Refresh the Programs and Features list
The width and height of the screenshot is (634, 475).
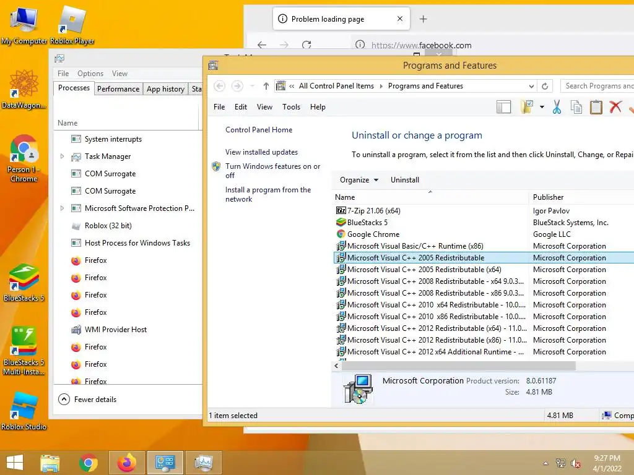point(545,86)
